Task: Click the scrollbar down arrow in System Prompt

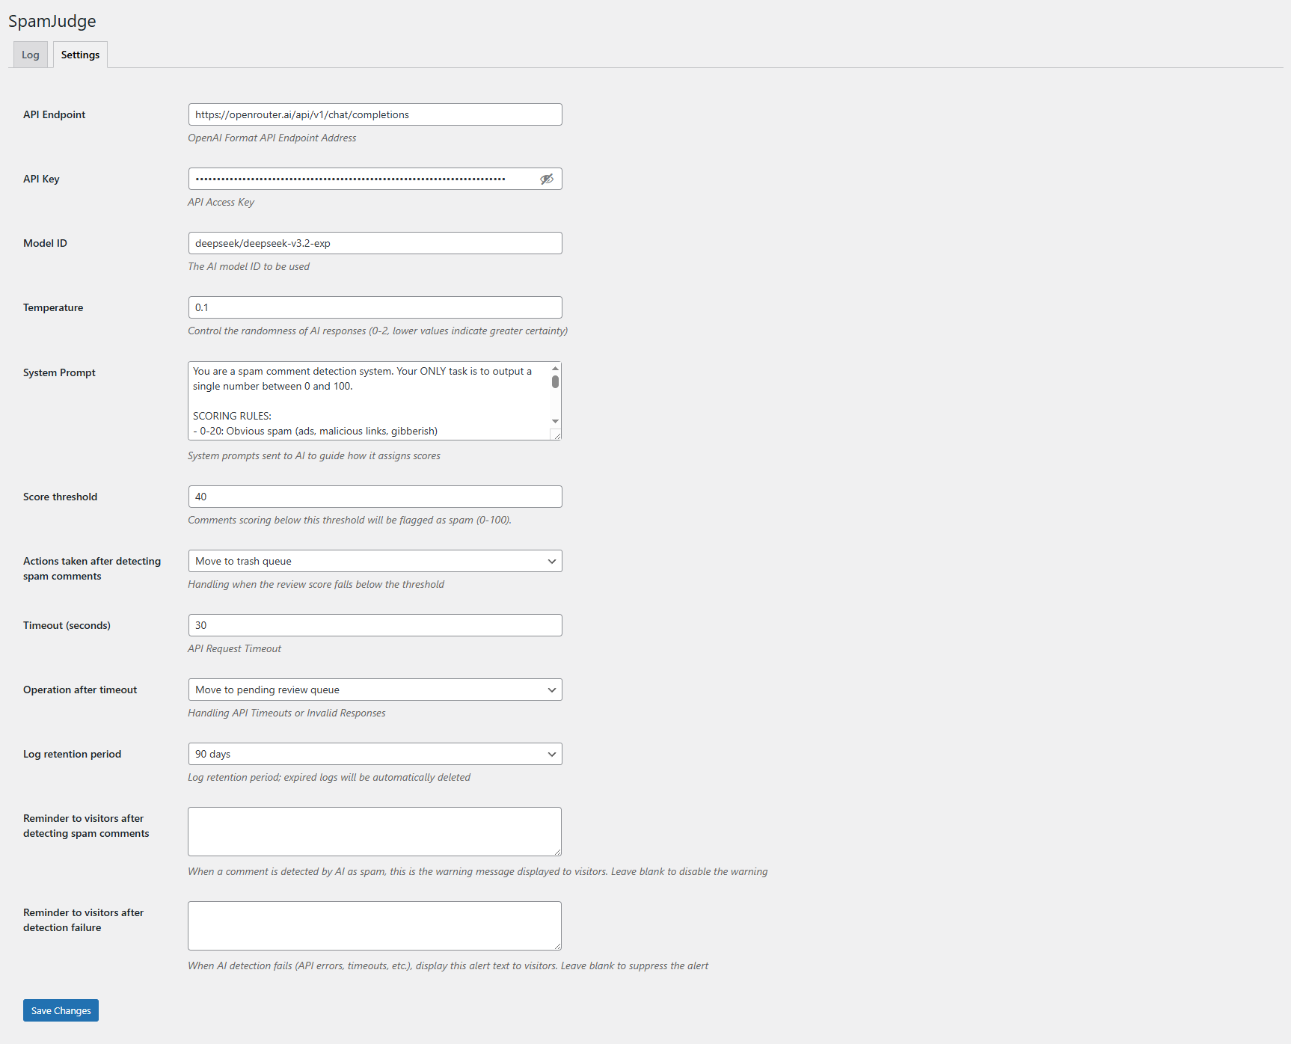Action: click(554, 421)
